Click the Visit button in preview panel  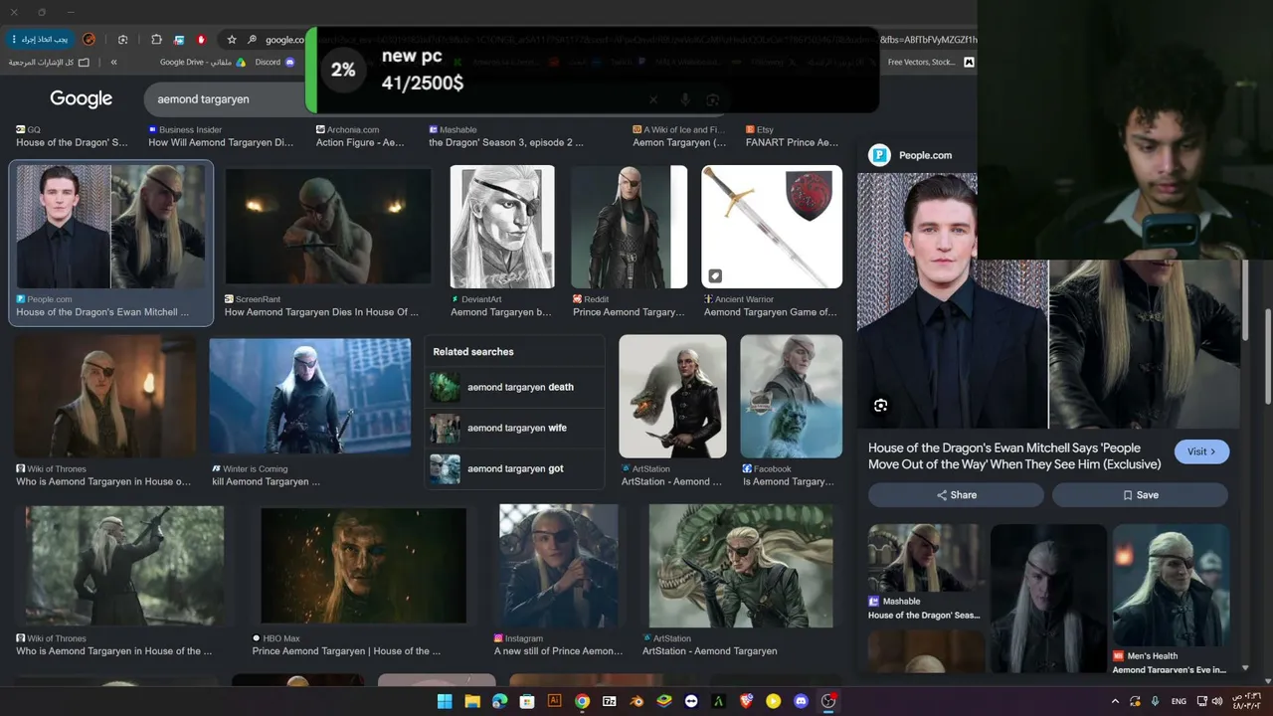pyautogui.click(x=1201, y=451)
